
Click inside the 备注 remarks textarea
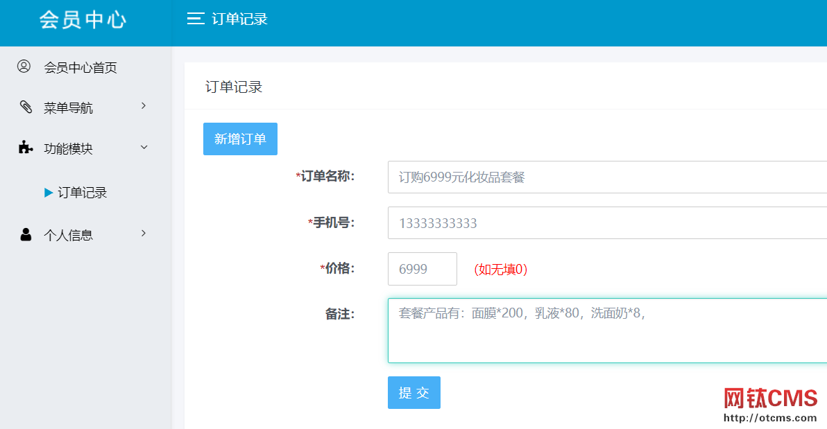(555, 331)
